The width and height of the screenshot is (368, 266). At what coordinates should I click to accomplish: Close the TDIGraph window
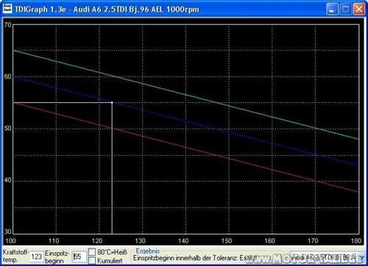(x=359, y=9)
